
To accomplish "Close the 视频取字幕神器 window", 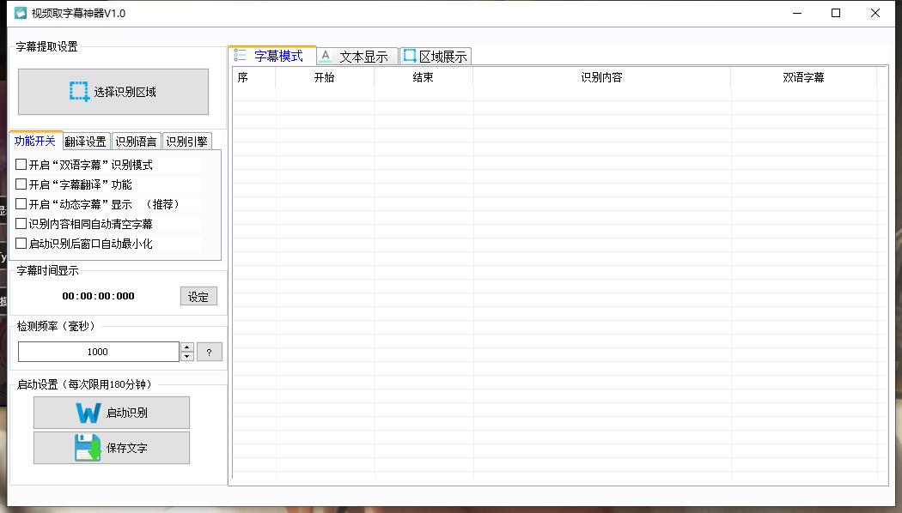I will (875, 13).
